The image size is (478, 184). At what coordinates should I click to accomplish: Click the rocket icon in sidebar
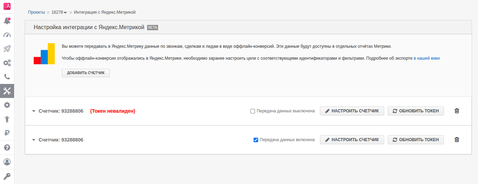pos(7,49)
